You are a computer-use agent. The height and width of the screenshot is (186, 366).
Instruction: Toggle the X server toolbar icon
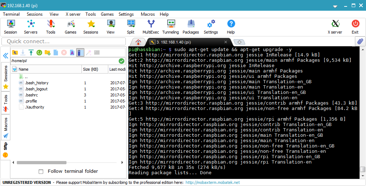coord(335,27)
